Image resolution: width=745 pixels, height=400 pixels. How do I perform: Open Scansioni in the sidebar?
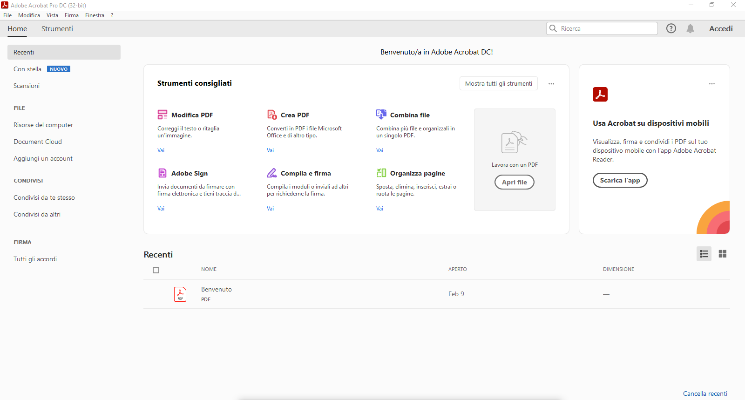tap(27, 86)
